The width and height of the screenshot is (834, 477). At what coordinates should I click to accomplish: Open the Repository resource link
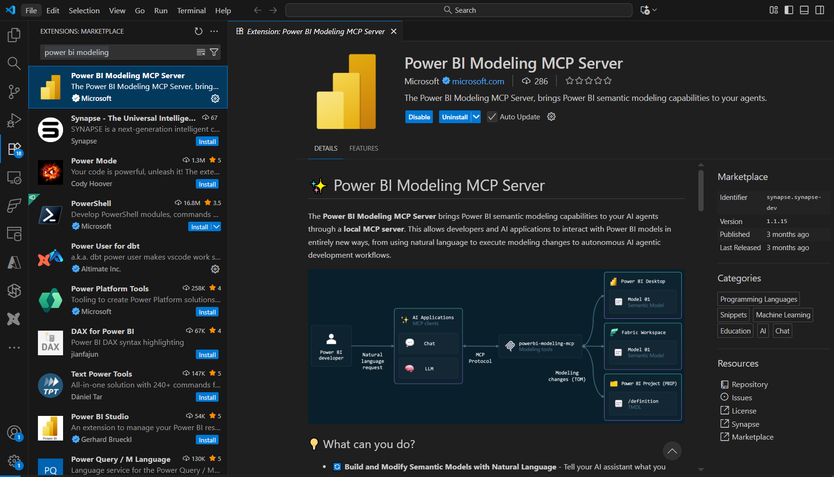point(750,385)
